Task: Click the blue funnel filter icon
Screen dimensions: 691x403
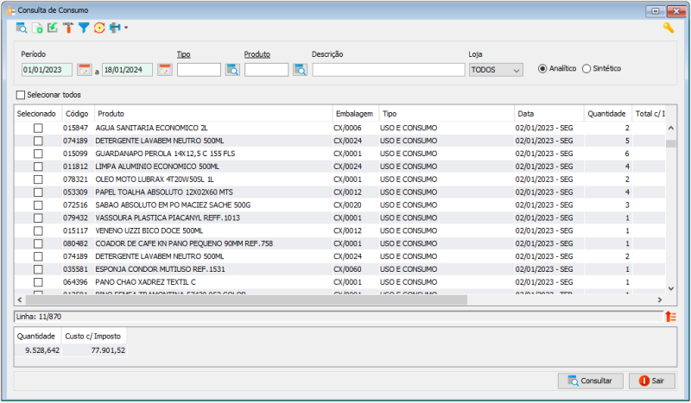Action: [84, 28]
